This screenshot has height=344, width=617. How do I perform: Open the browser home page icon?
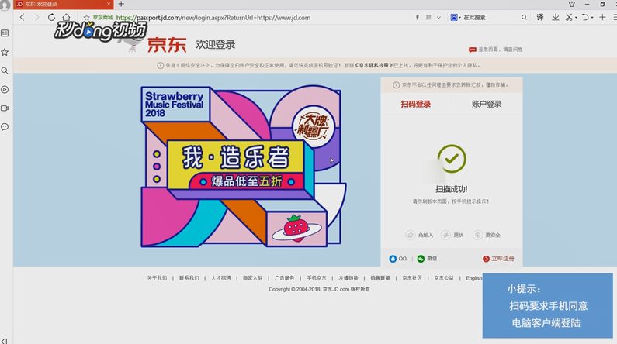[x=67, y=17]
